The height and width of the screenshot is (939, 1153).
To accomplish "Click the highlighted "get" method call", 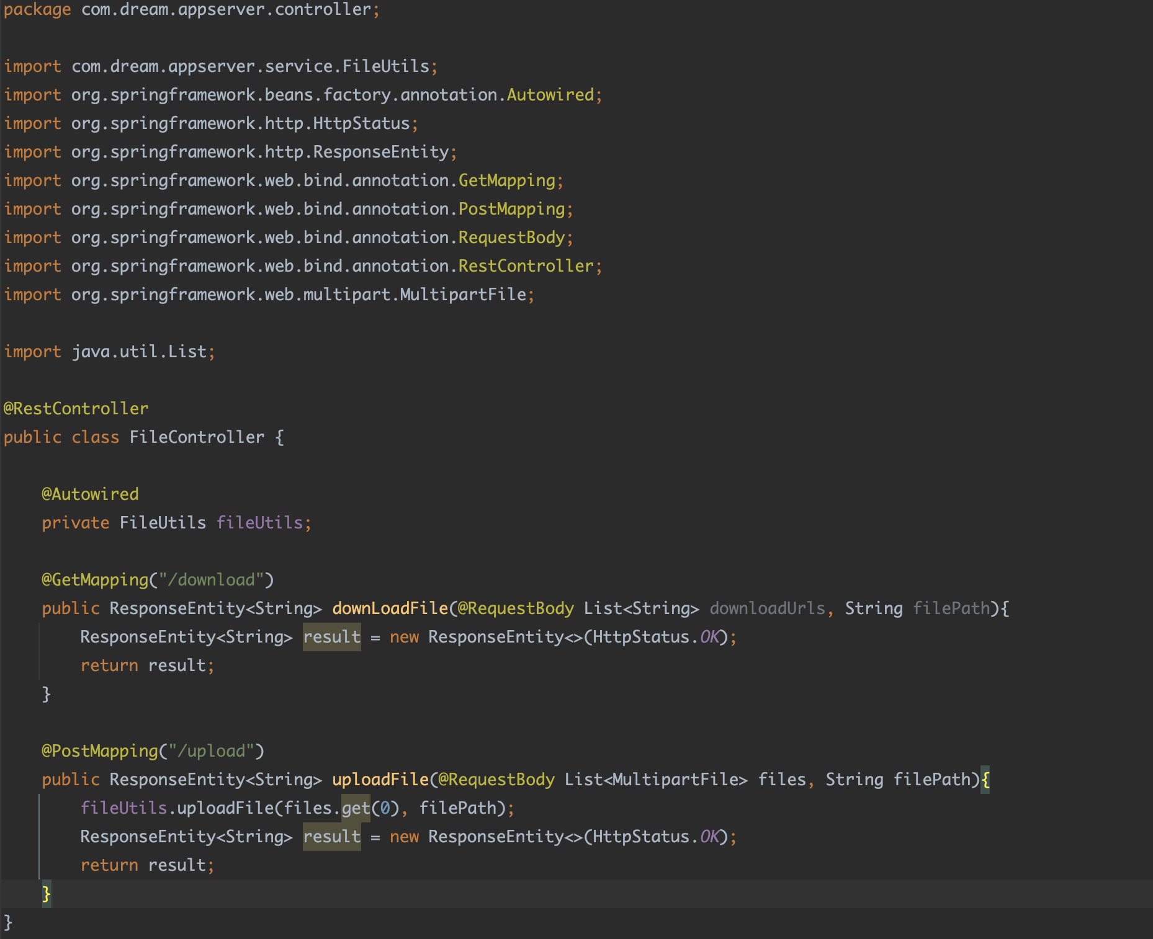I will pos(356,808).
